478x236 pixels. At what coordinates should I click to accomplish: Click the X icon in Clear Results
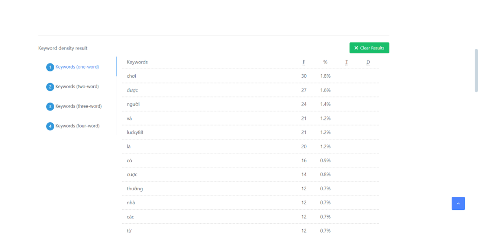click(x=356, y=48)
